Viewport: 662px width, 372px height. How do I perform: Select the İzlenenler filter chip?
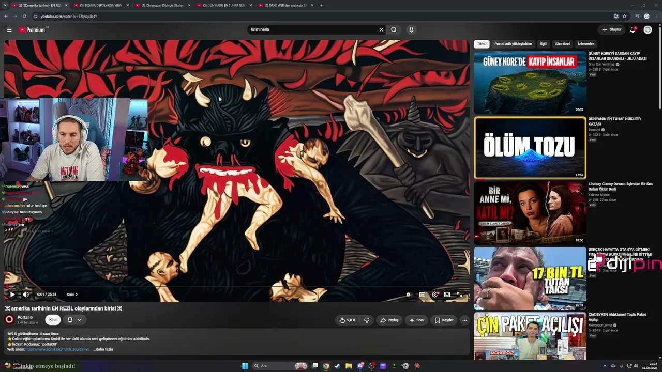click(x=586, y=44)
